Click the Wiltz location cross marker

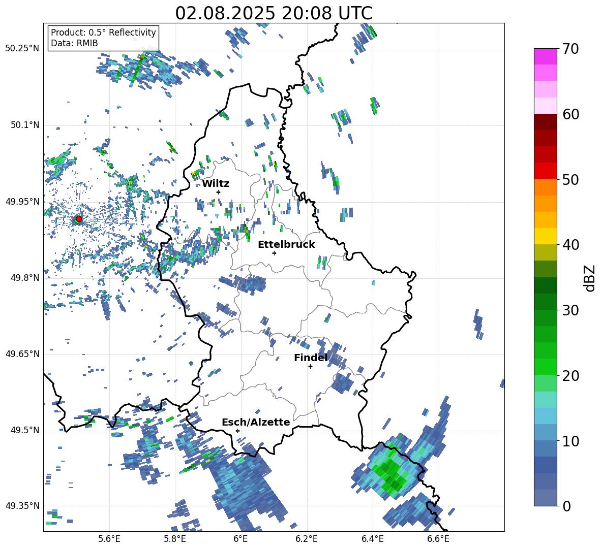click(219, 192)
